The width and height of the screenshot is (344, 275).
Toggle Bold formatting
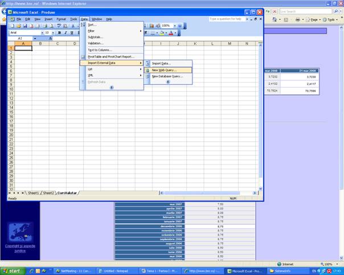point(59,32)
